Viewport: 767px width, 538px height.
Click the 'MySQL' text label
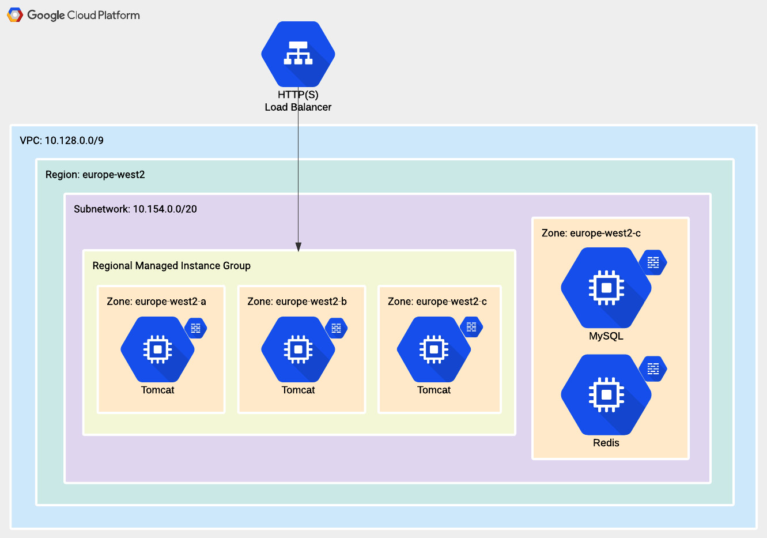tap(606, 336)
